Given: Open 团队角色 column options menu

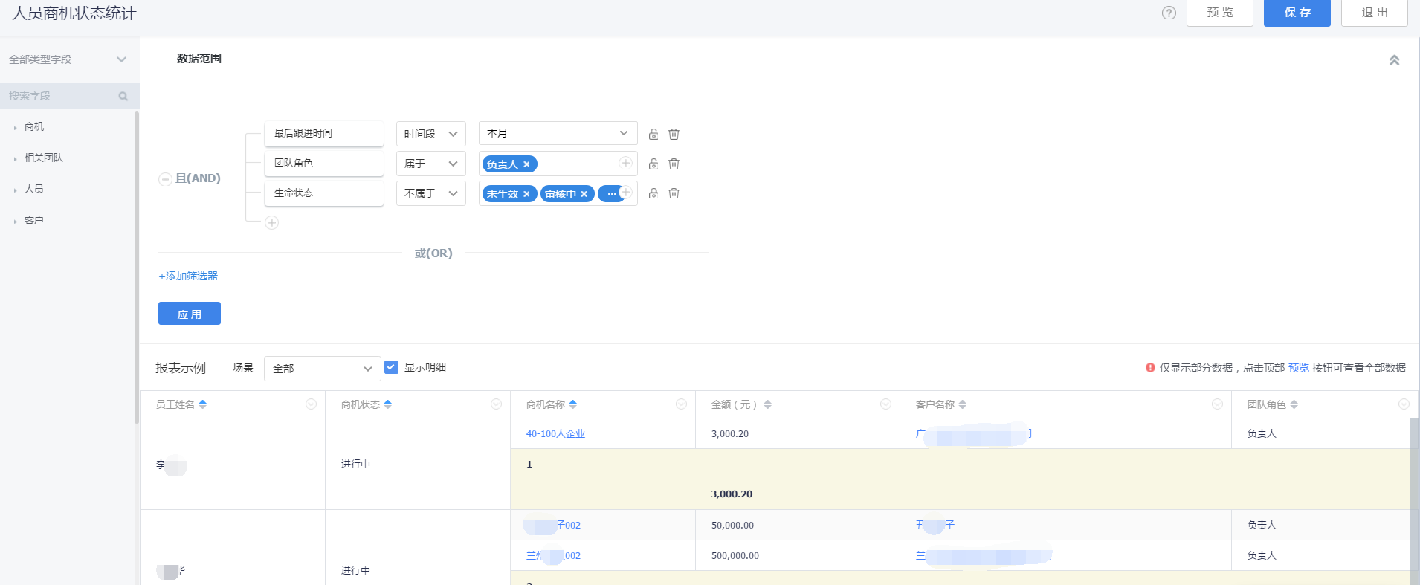Looking at the screenshot, I should coord(1404,404).
